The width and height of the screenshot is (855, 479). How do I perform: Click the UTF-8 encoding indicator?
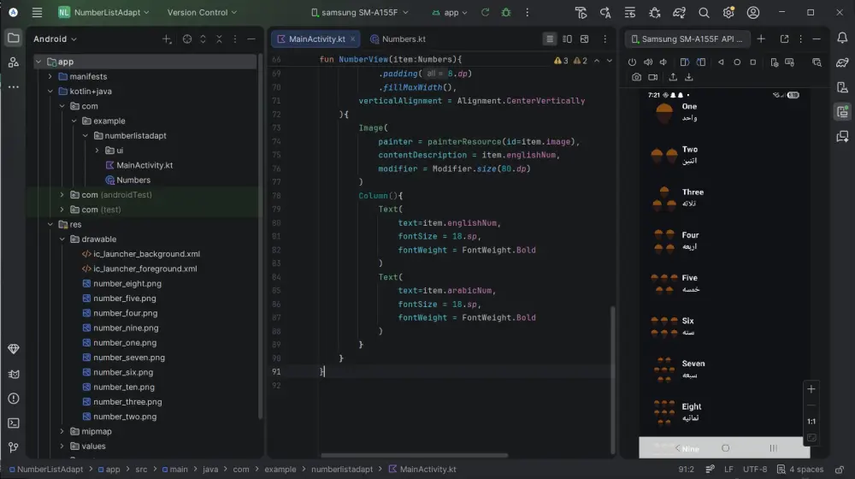[755, 470]
